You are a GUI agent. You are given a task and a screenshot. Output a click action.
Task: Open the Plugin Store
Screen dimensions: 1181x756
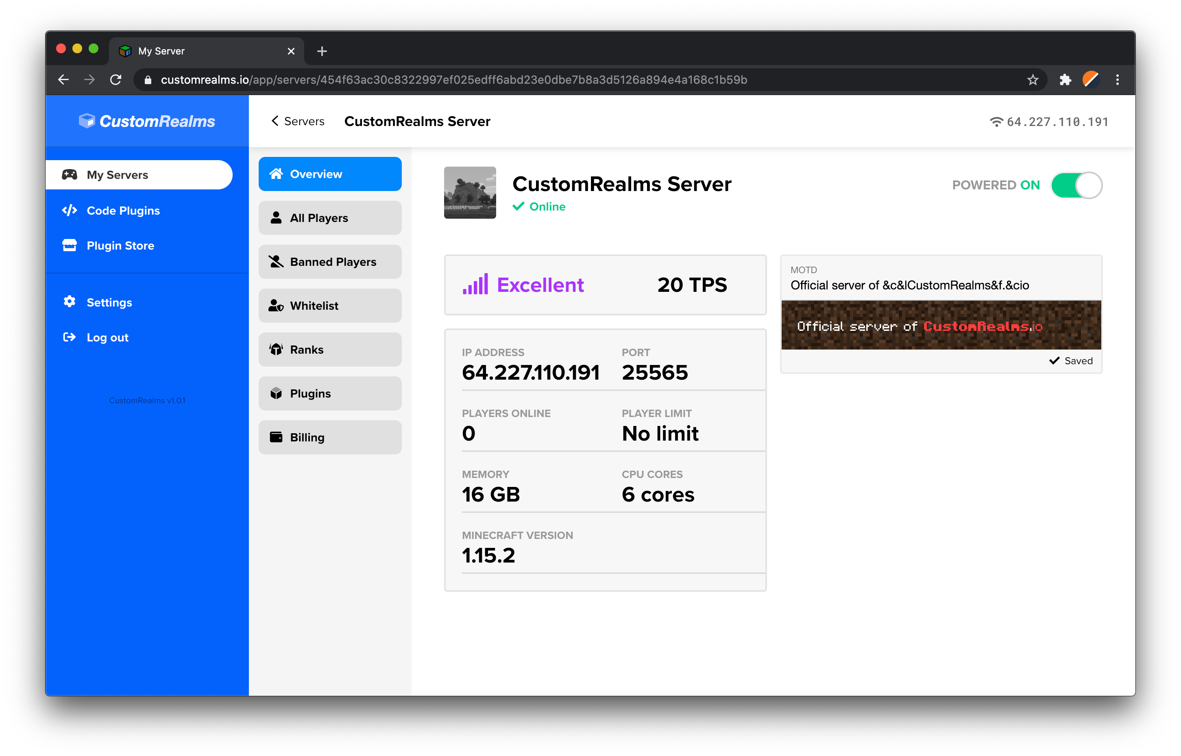pyautogui.click(x=120, y=245)
